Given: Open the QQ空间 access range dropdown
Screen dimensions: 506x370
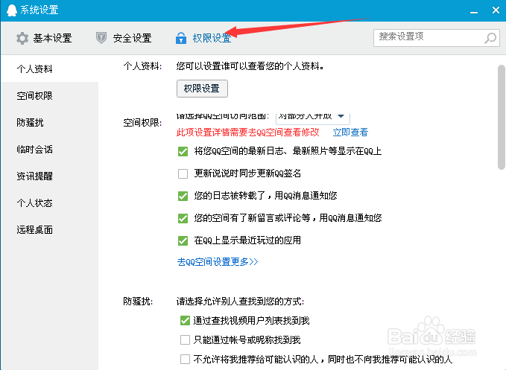Looking at the screenshot, I should [x=313, y=118].
